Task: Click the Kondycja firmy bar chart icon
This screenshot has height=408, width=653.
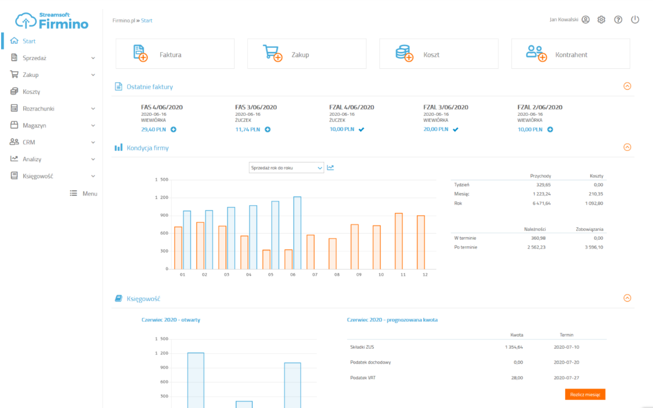Action: (119, 148)
